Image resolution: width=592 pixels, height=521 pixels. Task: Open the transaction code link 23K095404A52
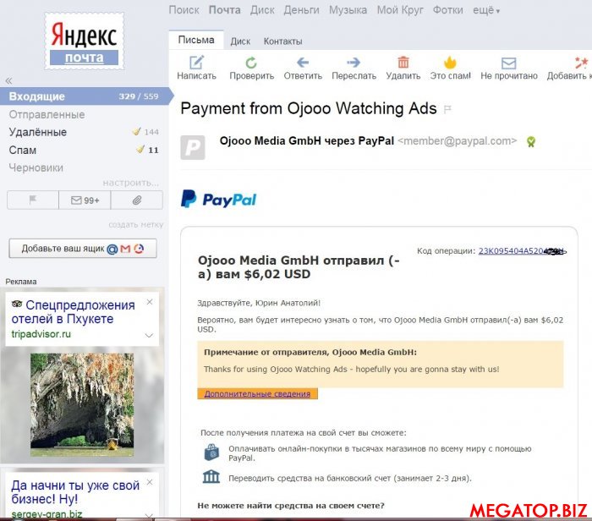click(522, 251)
